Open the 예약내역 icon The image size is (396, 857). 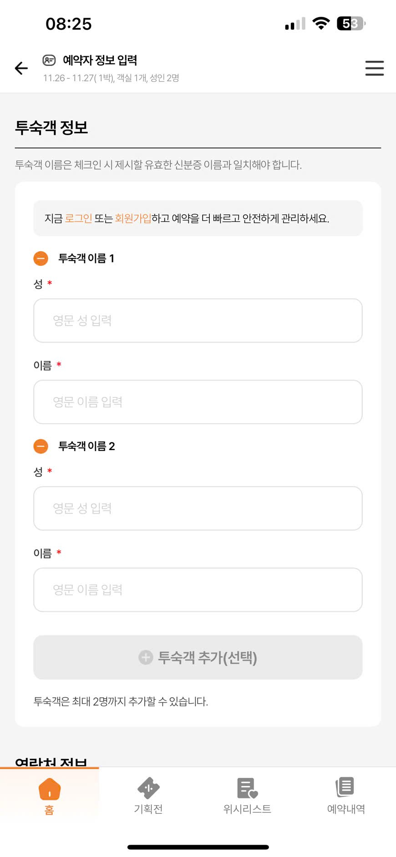tap(345, 787)
